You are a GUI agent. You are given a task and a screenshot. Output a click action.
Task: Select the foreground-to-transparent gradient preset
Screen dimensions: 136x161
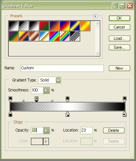[x=24, y=26]
